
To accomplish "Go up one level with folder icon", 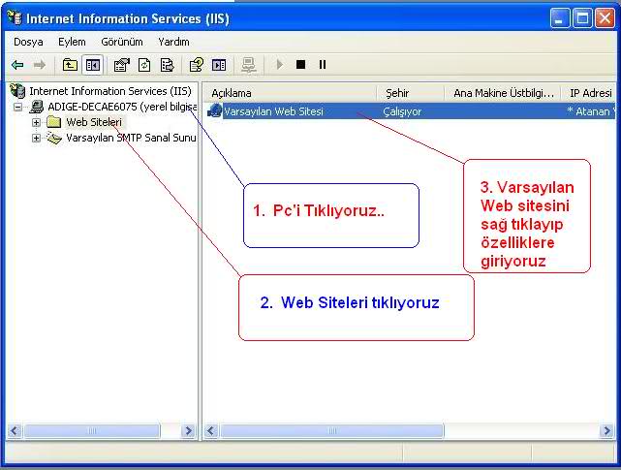I will point(70,65).
